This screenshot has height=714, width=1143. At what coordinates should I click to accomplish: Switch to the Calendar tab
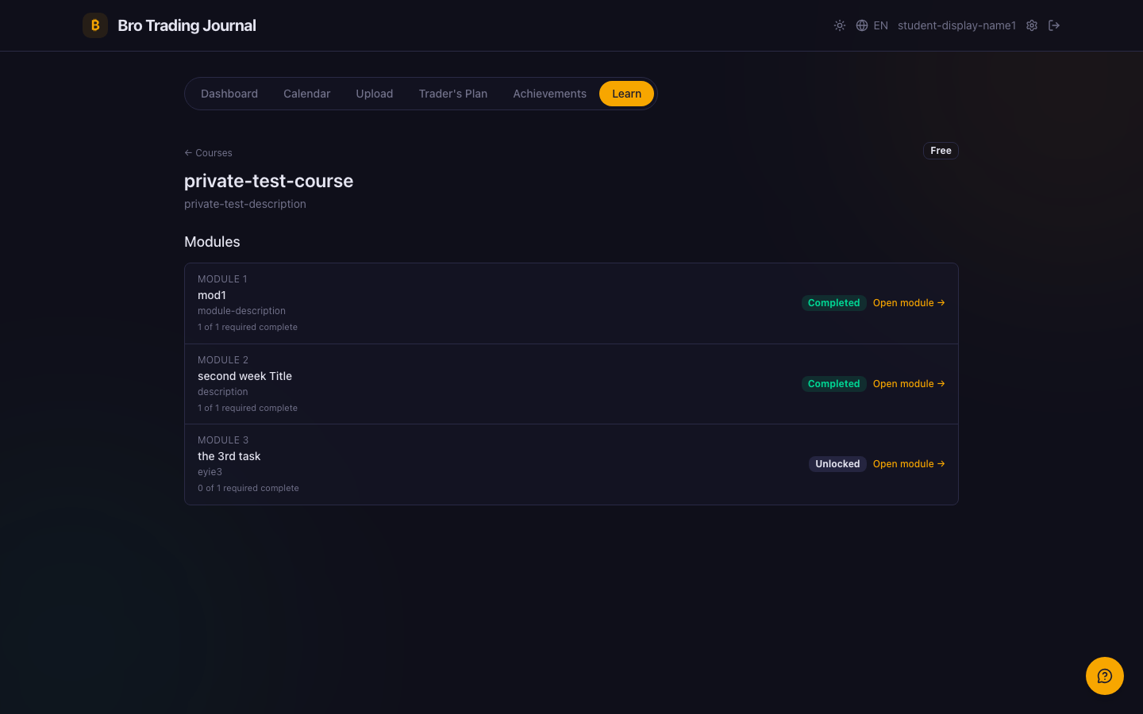(307, 94)
